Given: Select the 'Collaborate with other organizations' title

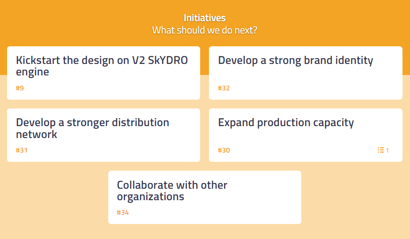Looking at the screenshot, I should 172,191.
